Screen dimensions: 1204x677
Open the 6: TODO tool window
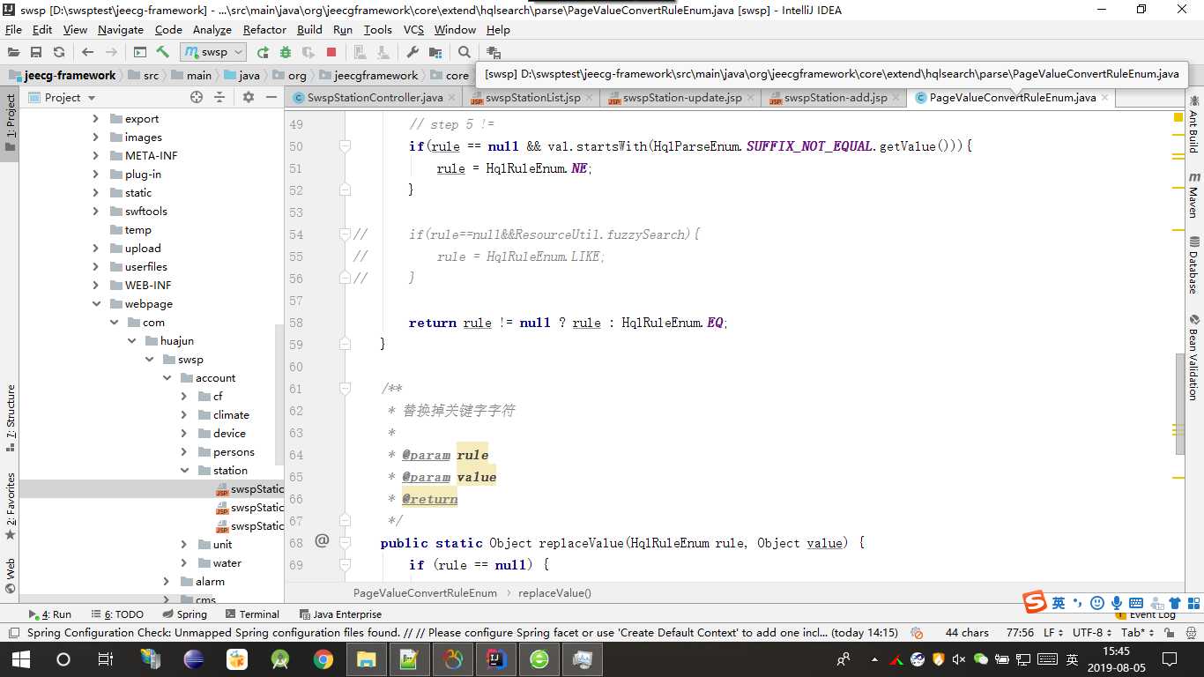(117, 614)
